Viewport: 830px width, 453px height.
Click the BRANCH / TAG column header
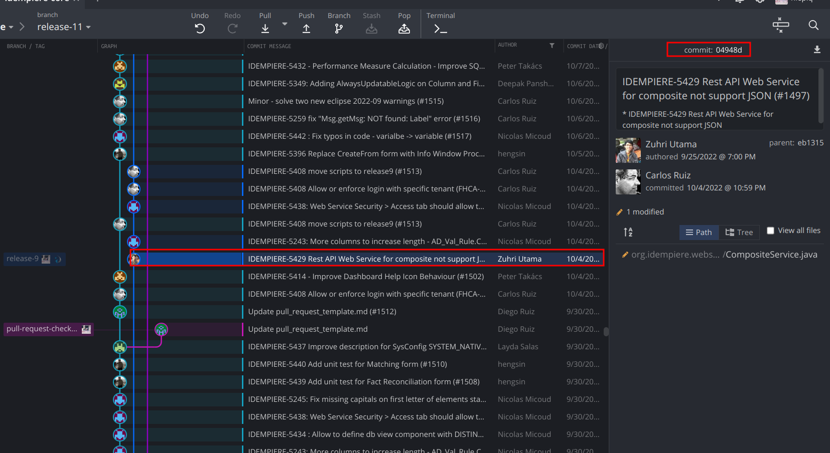tap(26, 46)
